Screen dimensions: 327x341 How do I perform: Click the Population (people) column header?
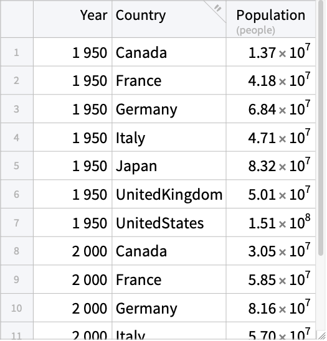click(271, 19)
